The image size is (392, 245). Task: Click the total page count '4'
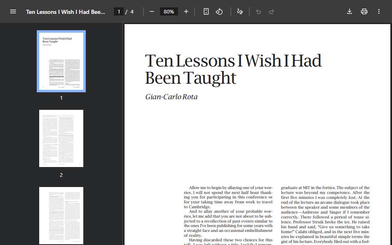pos(132,12)
